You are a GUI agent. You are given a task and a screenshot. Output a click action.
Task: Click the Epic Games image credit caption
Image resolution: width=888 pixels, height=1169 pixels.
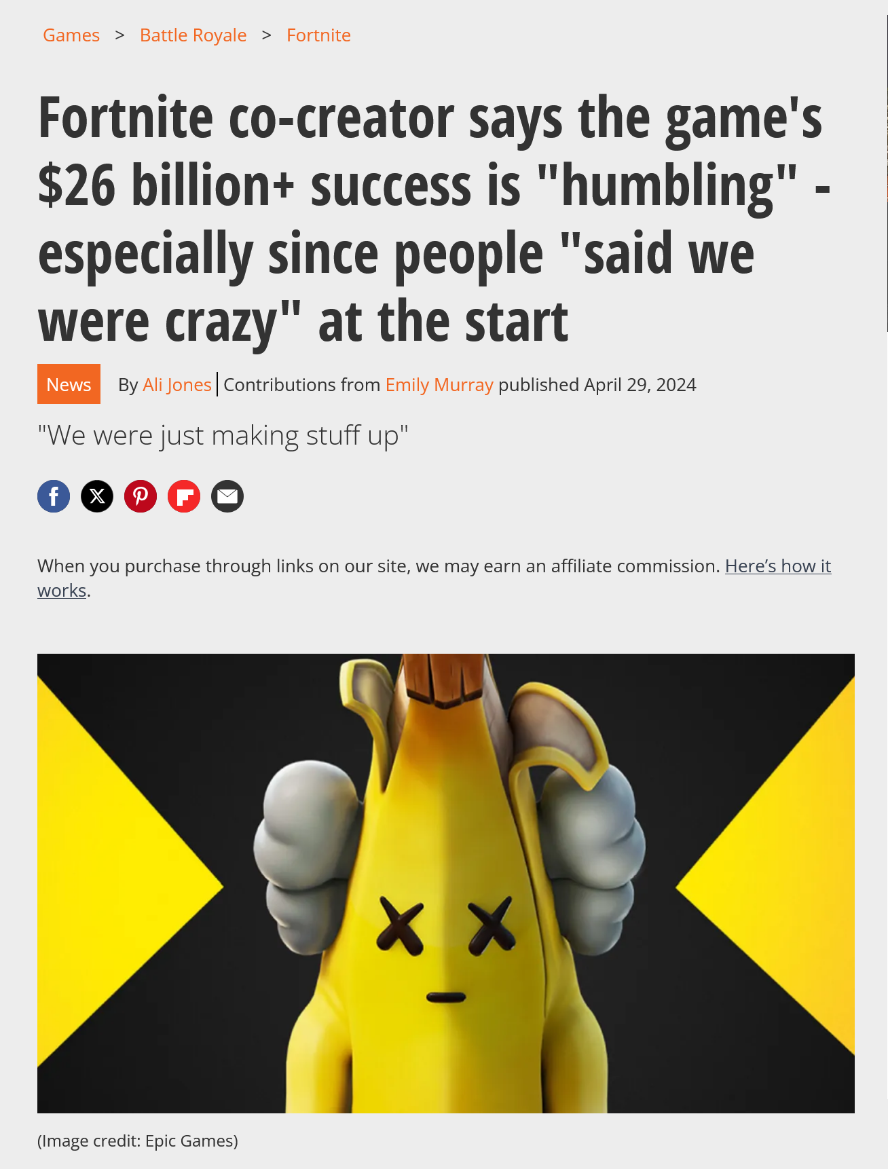138,1141
